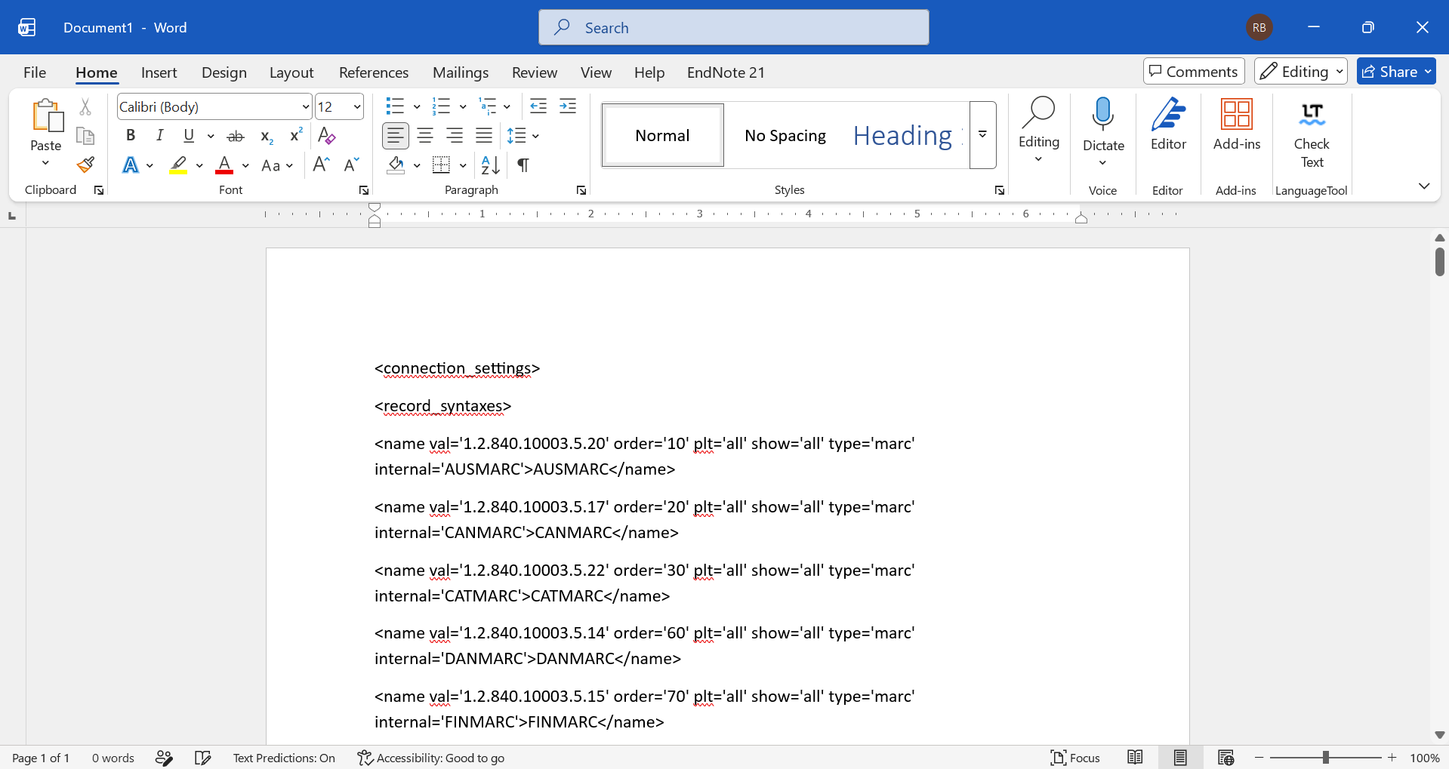Switch to the Layout tab
1449x769 pixels.
click(x=291, y=72)
